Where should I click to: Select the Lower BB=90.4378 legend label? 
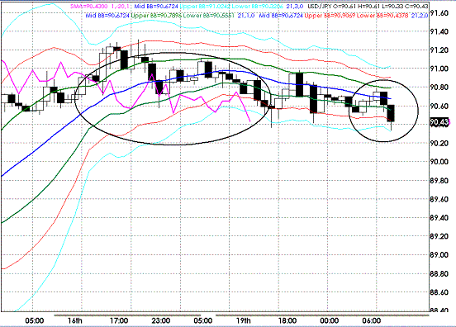(382, 15)
